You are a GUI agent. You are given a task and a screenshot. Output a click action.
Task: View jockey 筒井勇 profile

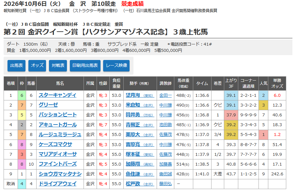point(140,115)
